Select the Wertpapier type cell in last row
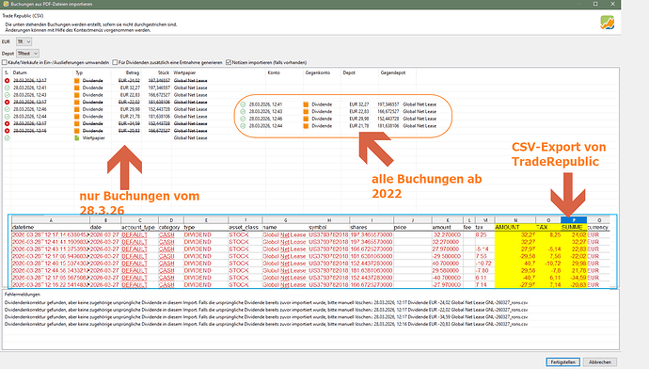The image size is (649, 369). pos(93,138)
